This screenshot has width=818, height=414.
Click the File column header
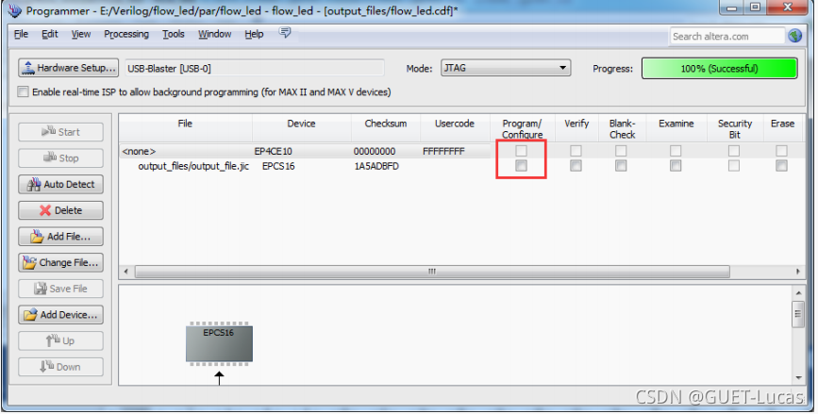[x=185, y=127]
